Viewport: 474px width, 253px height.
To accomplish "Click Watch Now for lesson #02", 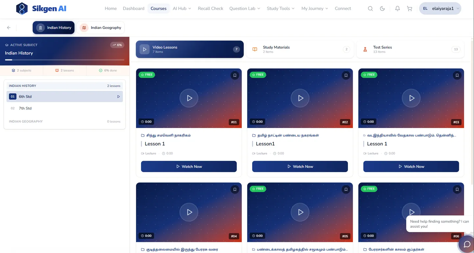I will [300, 166].
